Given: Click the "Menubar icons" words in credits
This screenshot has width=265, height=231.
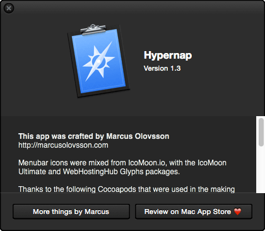Looking at the screenshot, I should (x=43, y=163).
